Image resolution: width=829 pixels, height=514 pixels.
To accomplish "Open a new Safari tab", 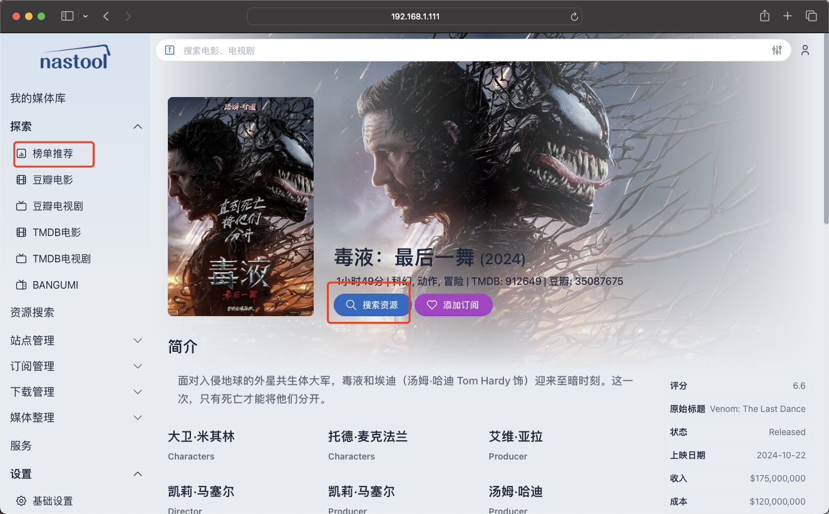I will (x=788, y=16).
